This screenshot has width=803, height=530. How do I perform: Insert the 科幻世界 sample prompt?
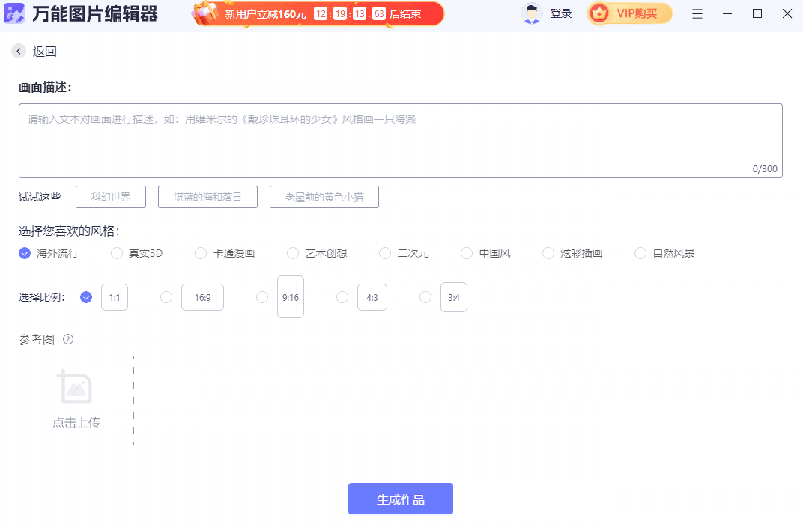pos(110,196)
